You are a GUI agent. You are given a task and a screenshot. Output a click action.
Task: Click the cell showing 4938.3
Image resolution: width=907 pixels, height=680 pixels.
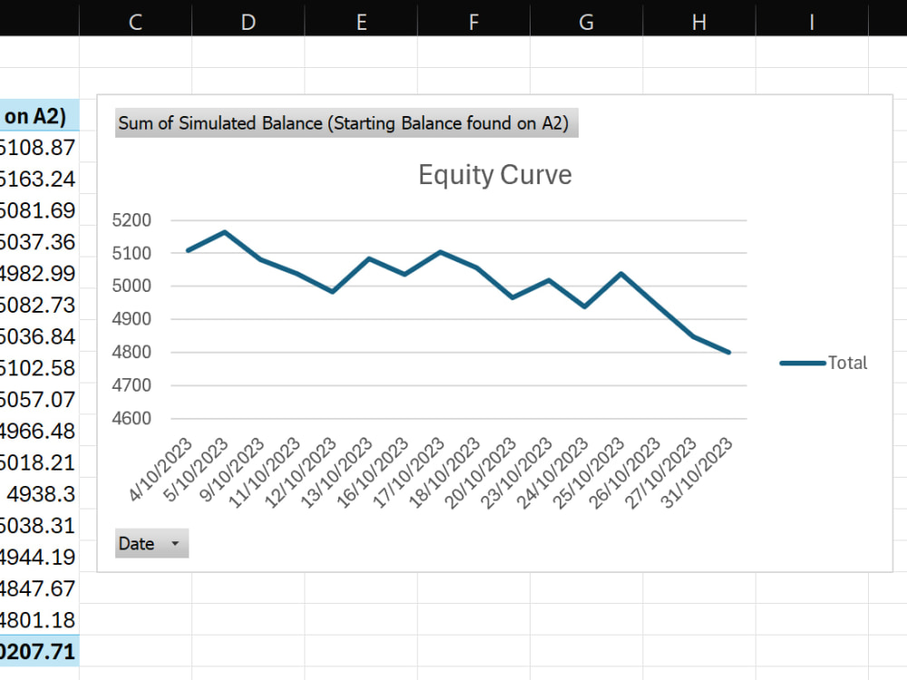point(39,494)
